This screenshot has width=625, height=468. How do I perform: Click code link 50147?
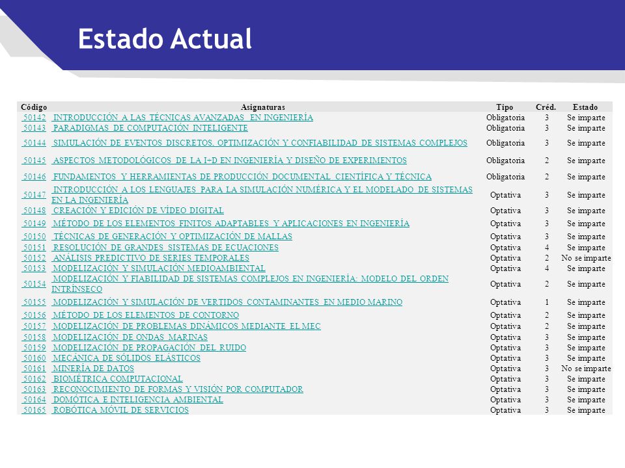[34, 194]
